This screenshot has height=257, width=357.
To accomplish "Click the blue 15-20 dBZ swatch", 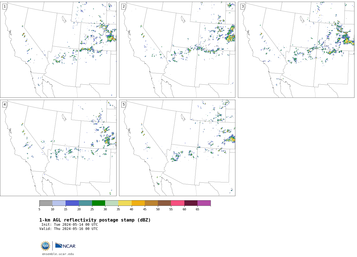I will pyautogui.click(x=72, y=203).
